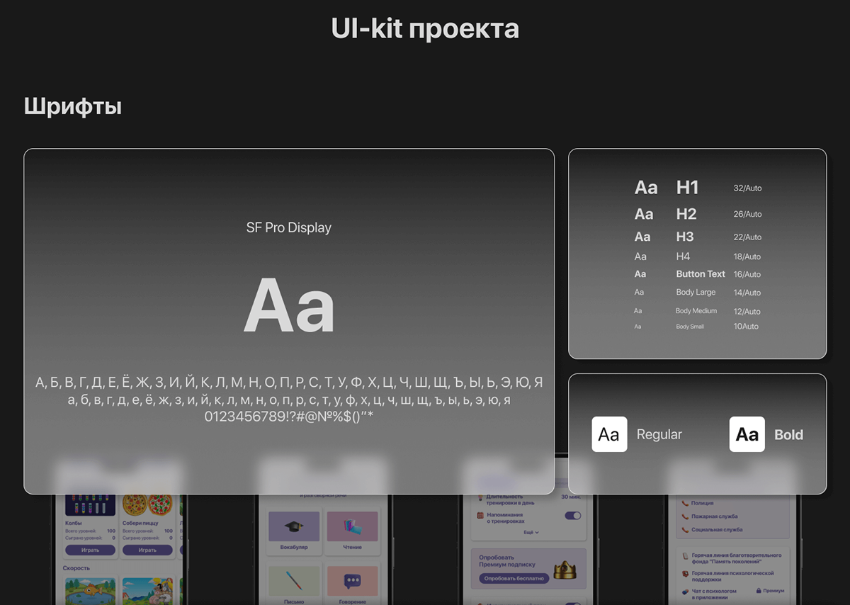The height and width of the screenshot is (605, 850).
Task: Click the calendar icon beside Напоминания о тренировках
Action: coord(481,515)
